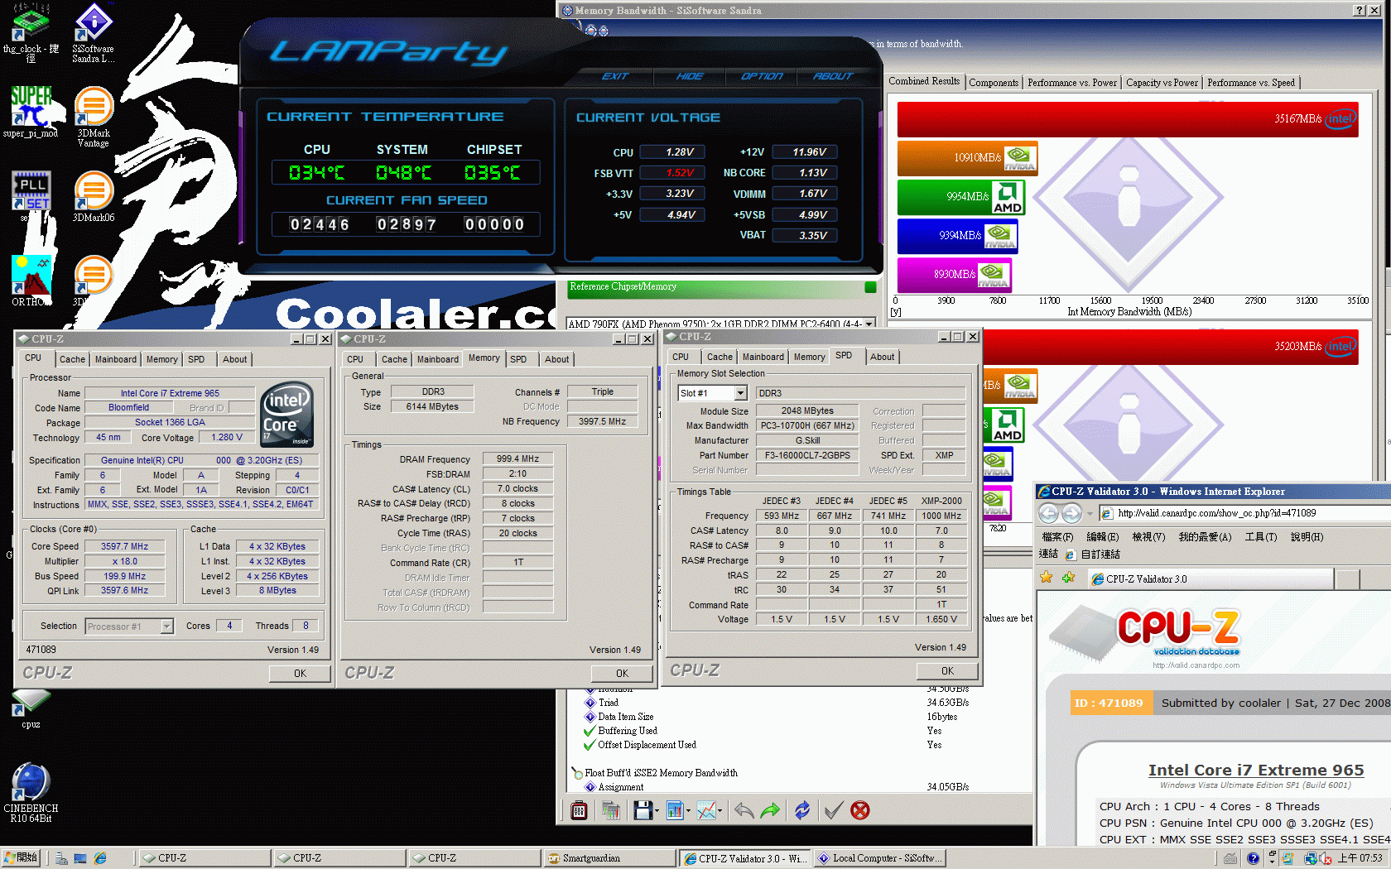This screenshot has width=1391, height=869.
Task: Click Sandra's grey back arrow icon
Action: 744,811
